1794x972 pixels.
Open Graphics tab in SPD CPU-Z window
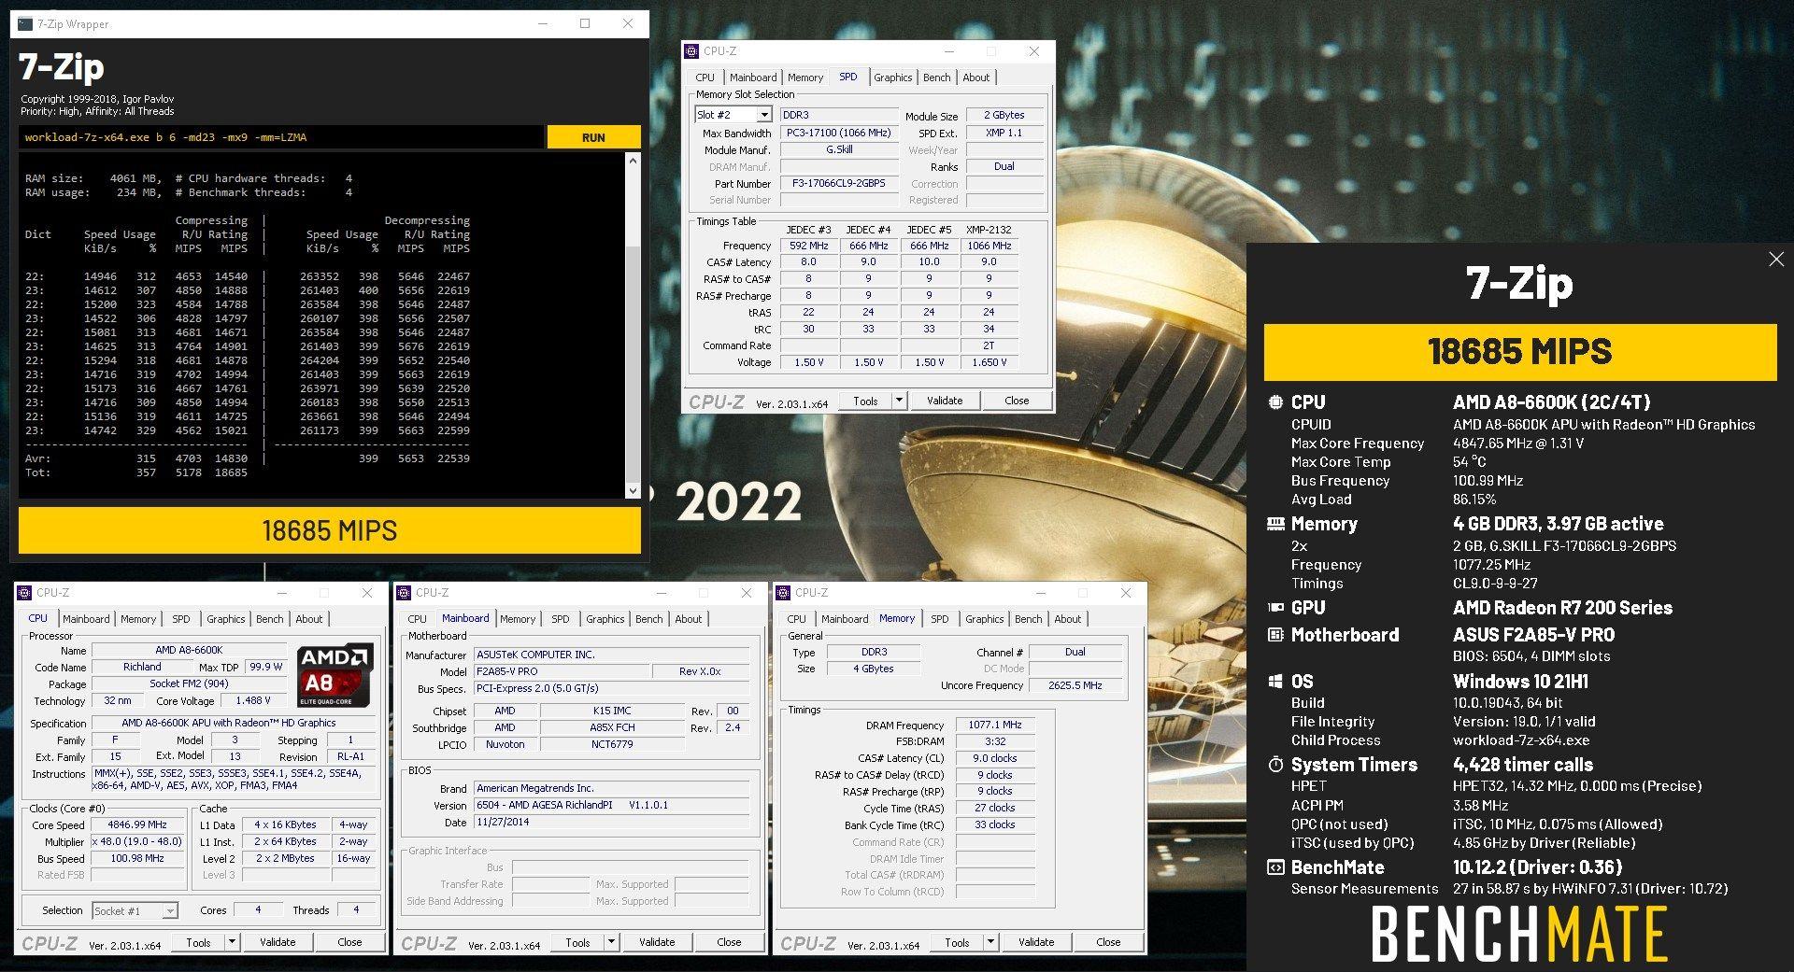click(x=893, y=77)
